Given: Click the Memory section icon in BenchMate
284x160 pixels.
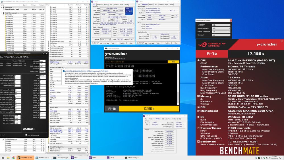Looking at the screenshot, I should click(x=198, y=96).
